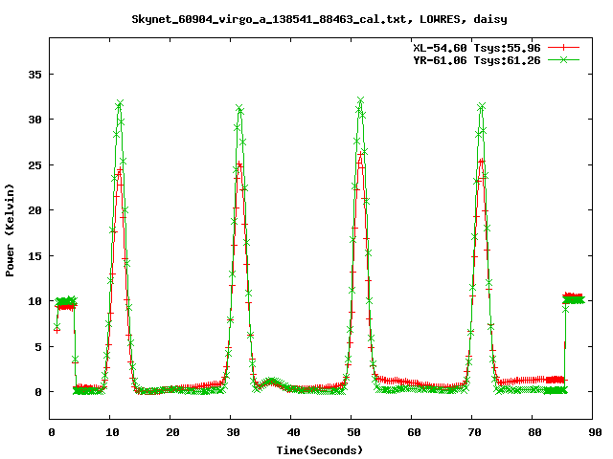
Task: Click the Power (Kelvin) y-axis label
Action: 10,230
